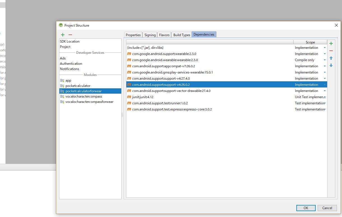Change scope of support-vector-drawable:27.4.0
This screenshot has height=217, width=342.
tap(325, 91)
